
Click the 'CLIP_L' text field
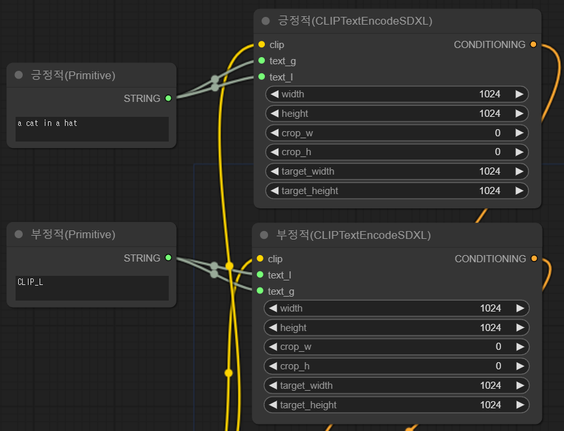pos(92,288)
